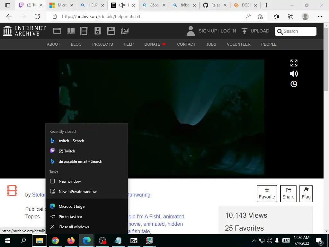Open Google Chrome from the taskbar
329x247 pixels.
[55, 241]
